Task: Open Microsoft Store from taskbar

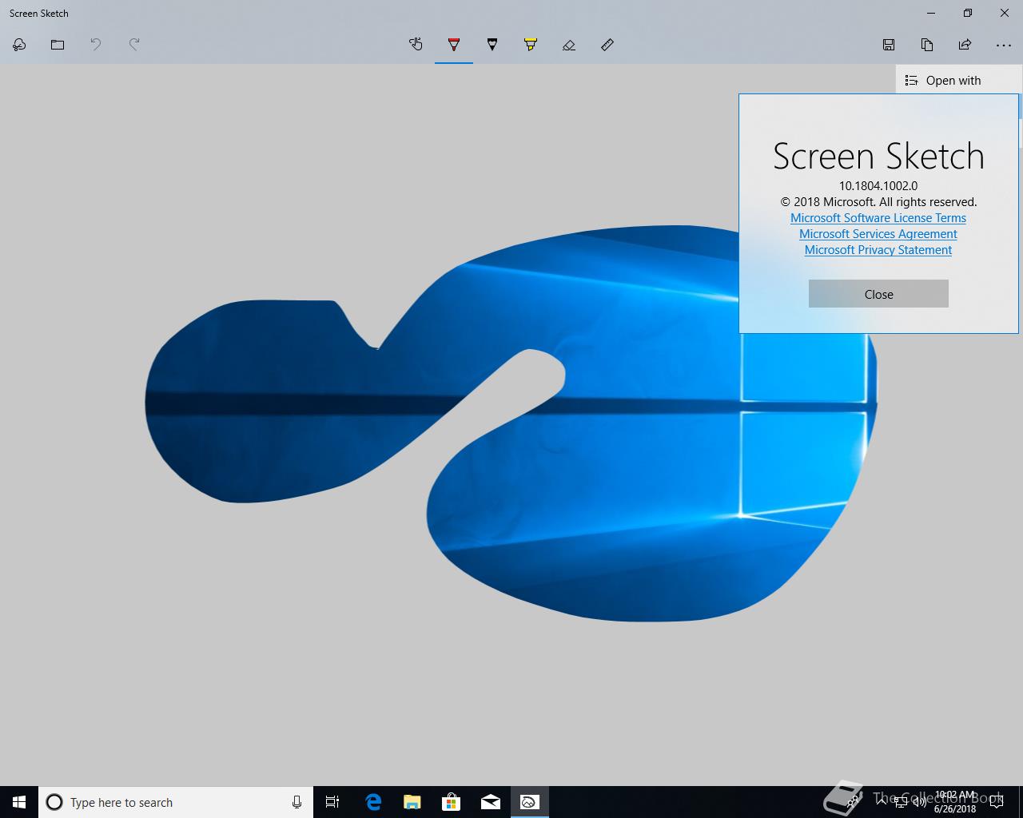Action: click(452, 802)
